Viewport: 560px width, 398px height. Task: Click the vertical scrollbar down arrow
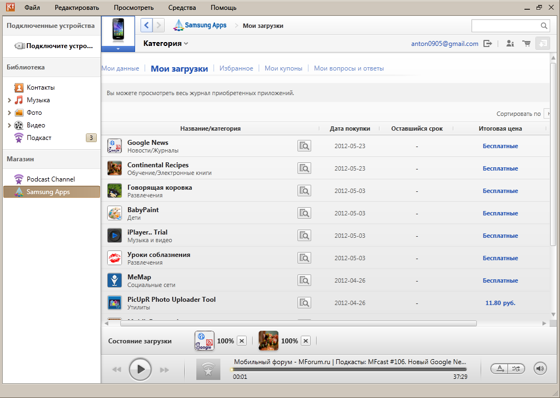click(x=553, y=314)
